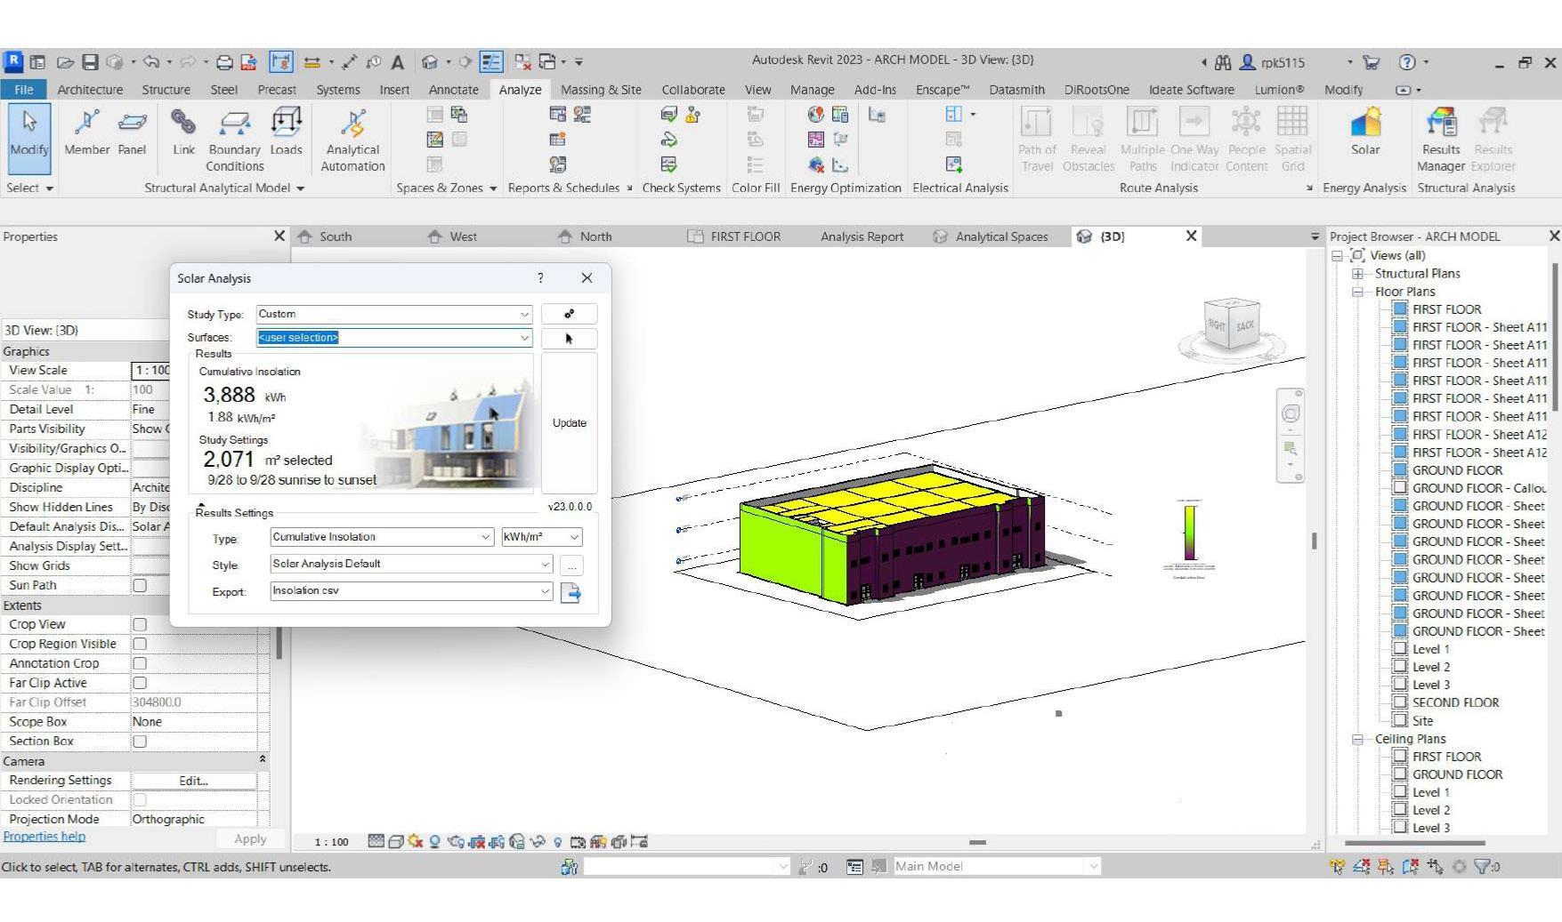
Task: Click Open file icon in quick access toolbar
Action: 65,62
